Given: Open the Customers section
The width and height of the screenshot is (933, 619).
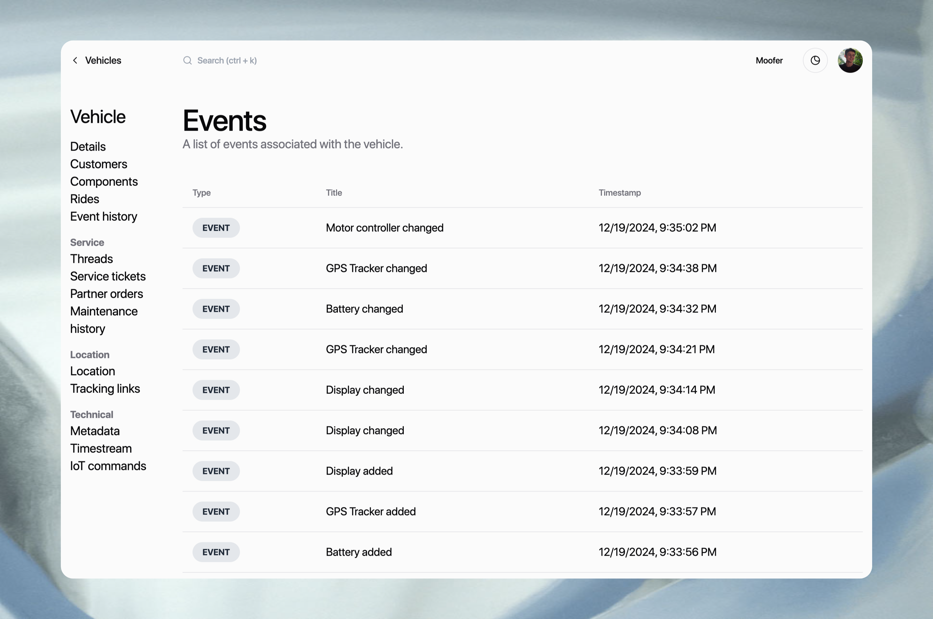Looking at the screenshot, I should click(x=98, y=164).
